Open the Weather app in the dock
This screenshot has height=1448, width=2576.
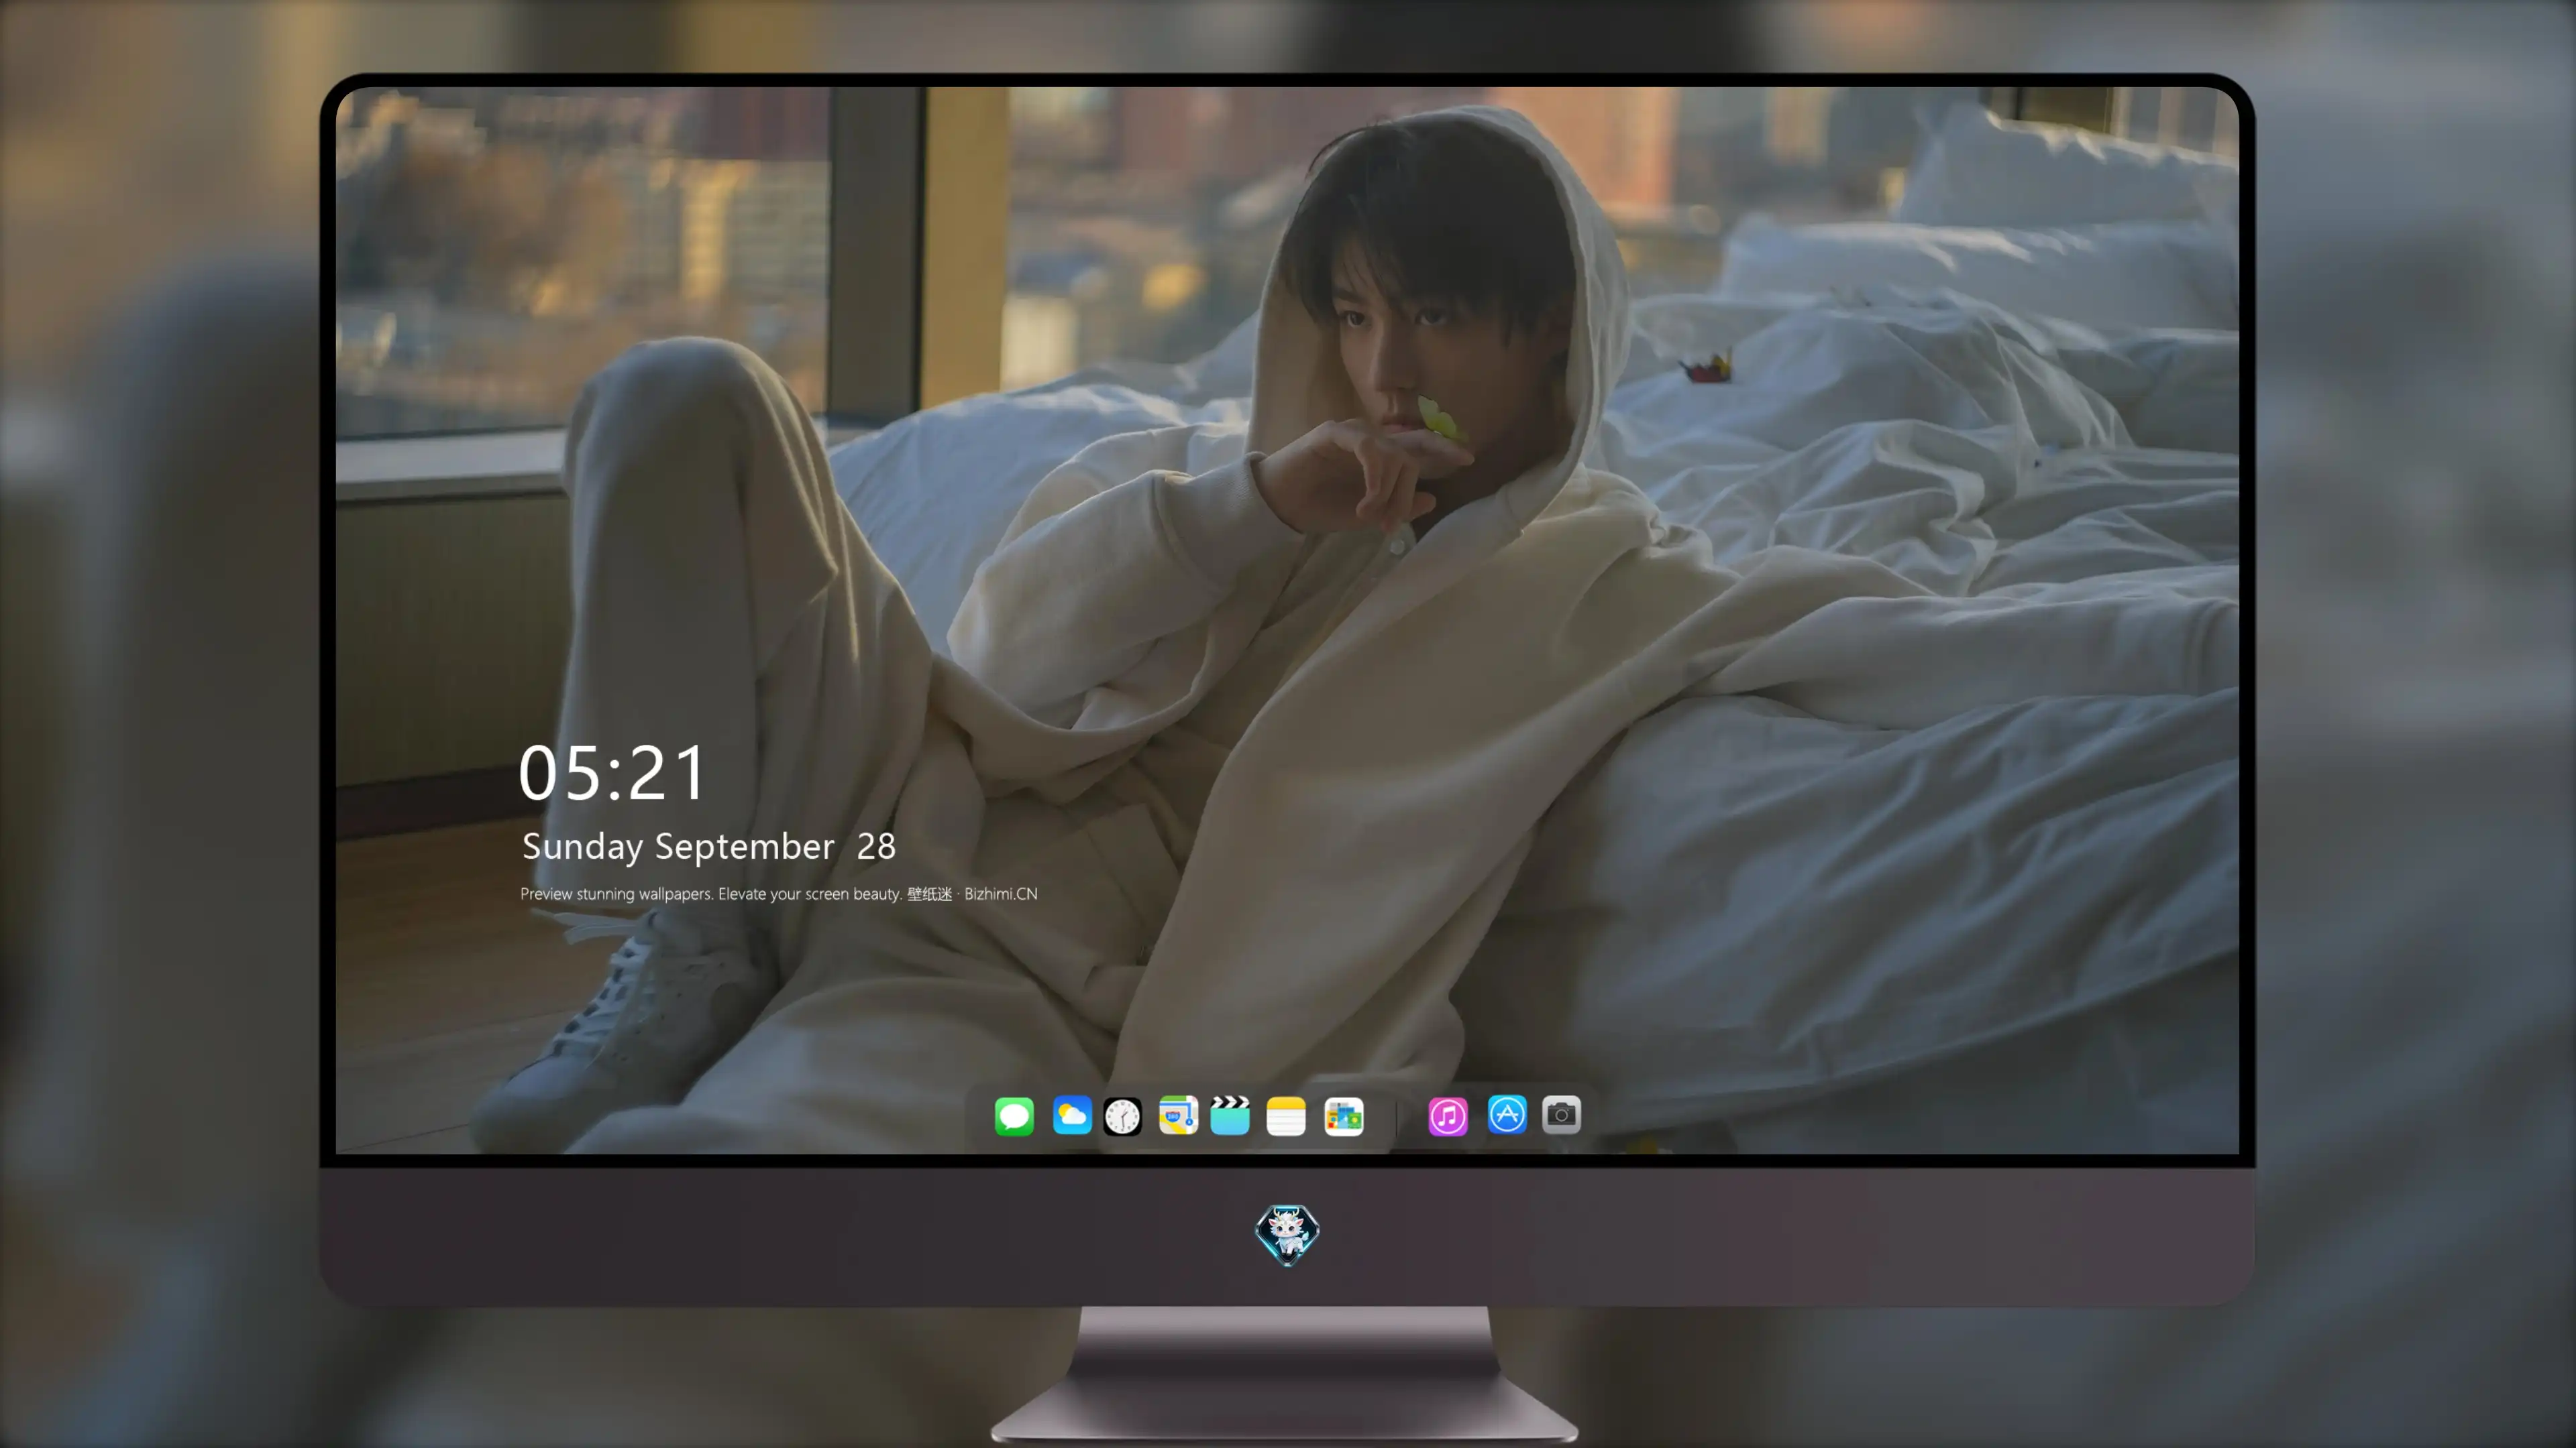(1072, 1115)
